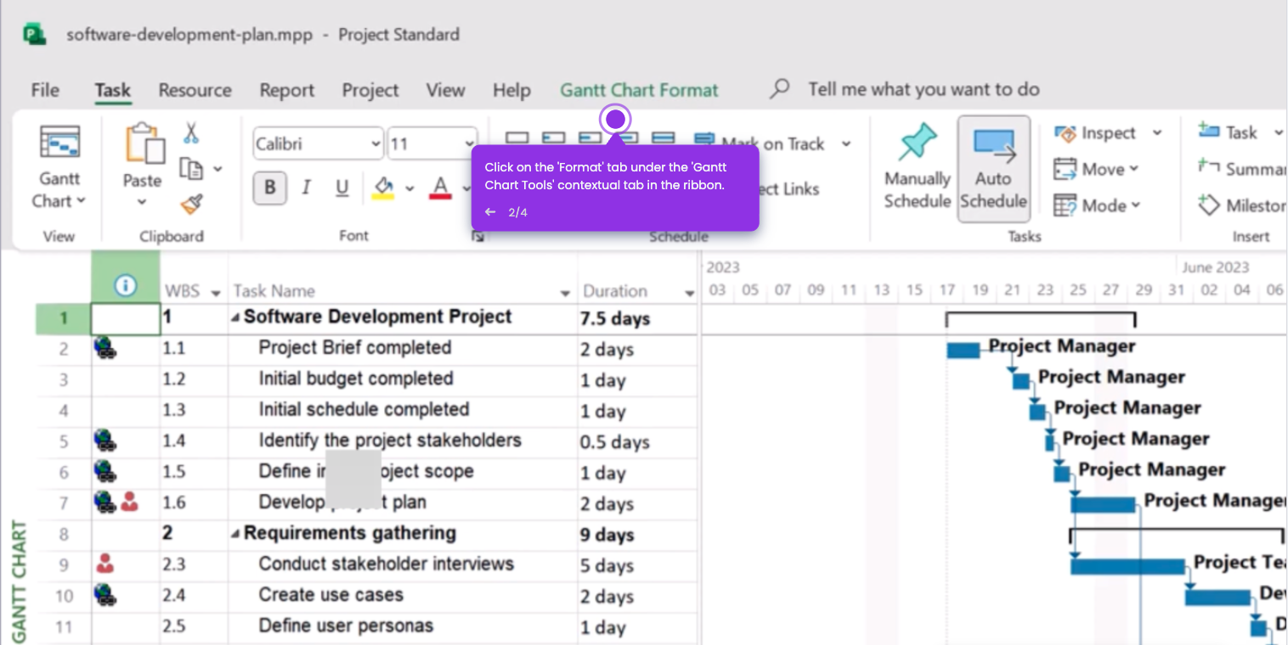1288x645 pixels.
Task: Click the Paste clipboard icon
Action: pos(144,143)
